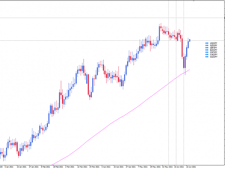This screenshot has height=169, width=225.
Task: Click the '18 Feb 2021' date label
Action: click(x=58, y=167)
